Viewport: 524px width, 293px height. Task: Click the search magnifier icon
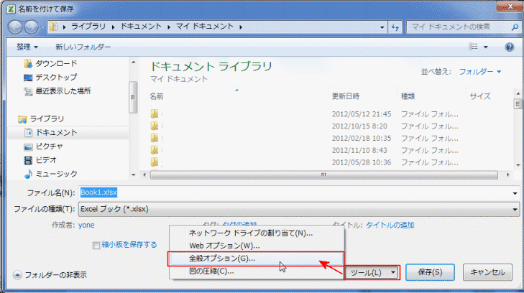point(515,27)
